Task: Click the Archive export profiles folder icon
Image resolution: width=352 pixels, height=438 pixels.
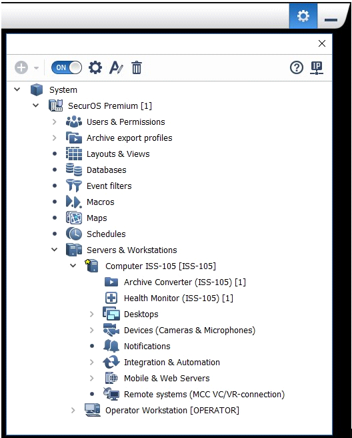Action: (x=74, y=138)
